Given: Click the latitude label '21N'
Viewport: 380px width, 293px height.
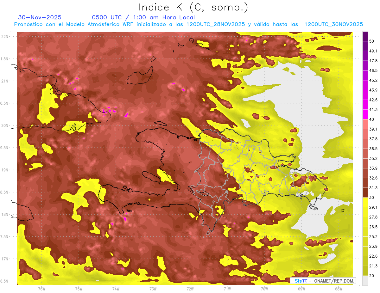Looking at the screenshot, I should [5, 81].
